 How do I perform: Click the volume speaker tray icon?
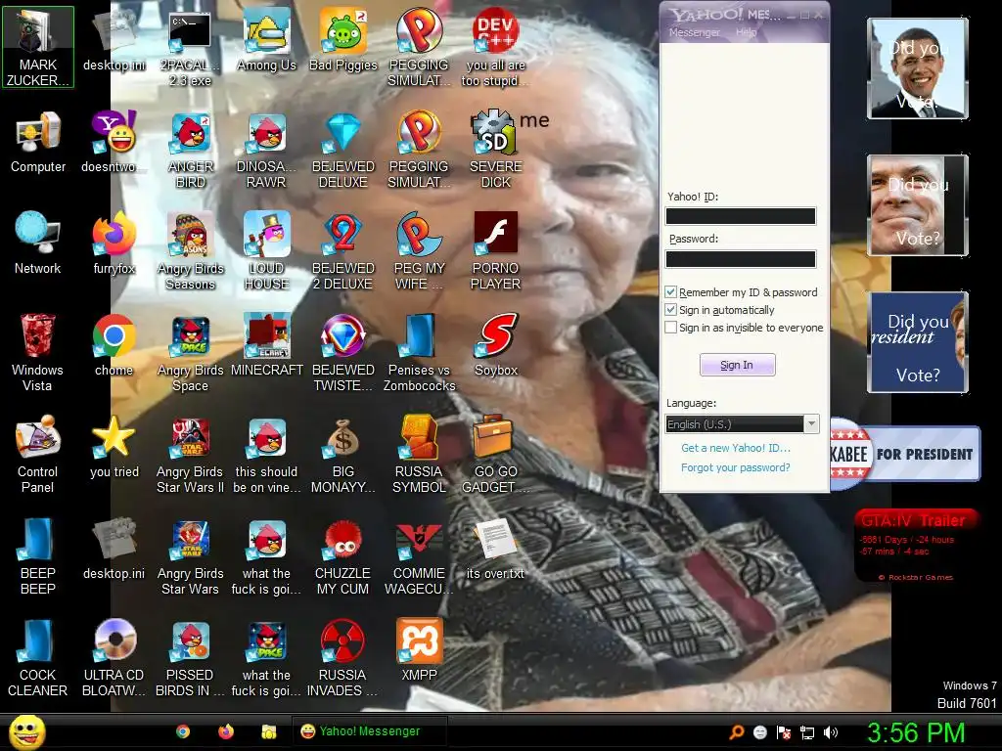[831, 732]
